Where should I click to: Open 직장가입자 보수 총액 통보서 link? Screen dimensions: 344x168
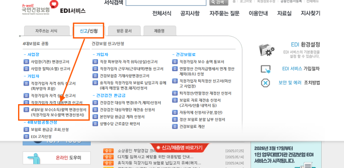202,62
